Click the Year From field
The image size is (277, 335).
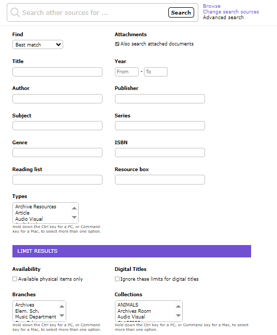(x=127, y=72)
